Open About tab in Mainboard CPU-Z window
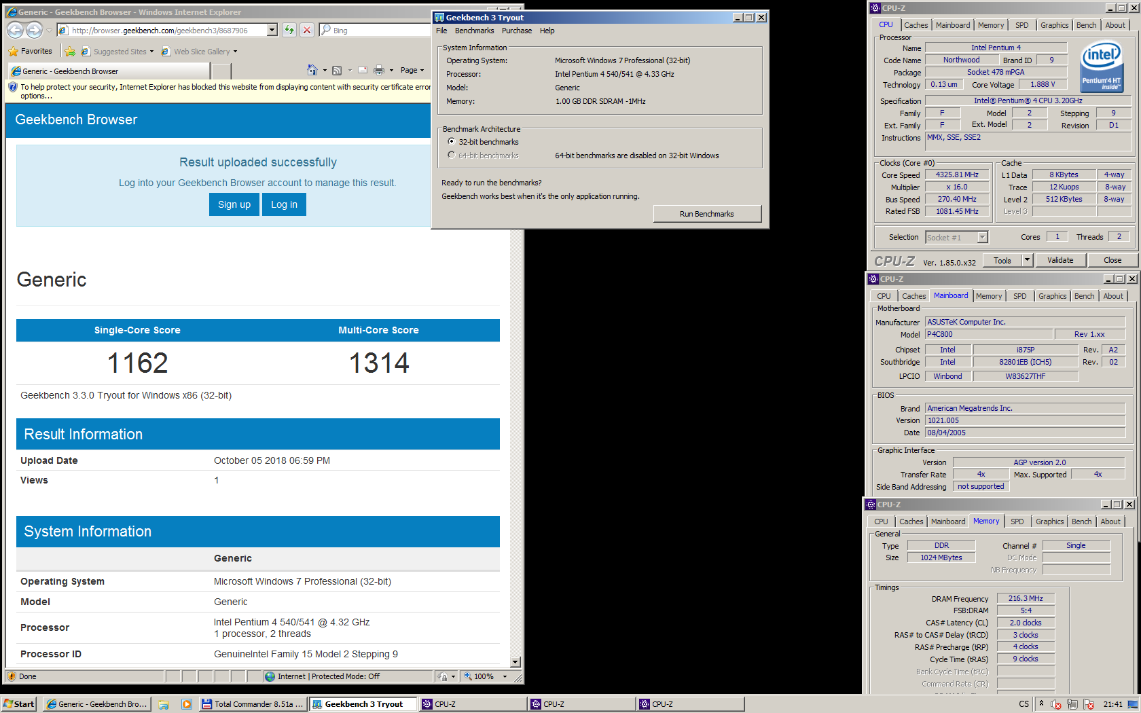Viewport: 1141px width, 713px height. pos(1112,296)
